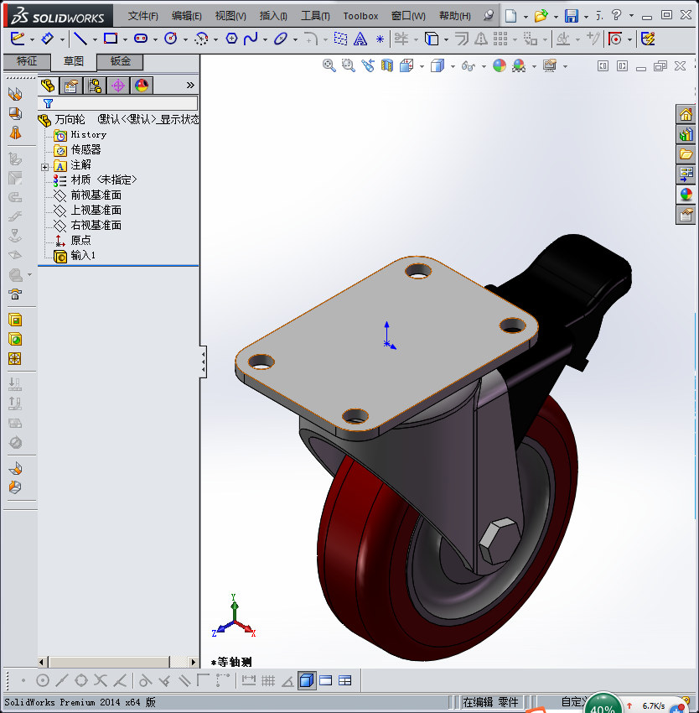Open the Line tool dropdown arrow
Screen dimensions: 699x713
95,40
